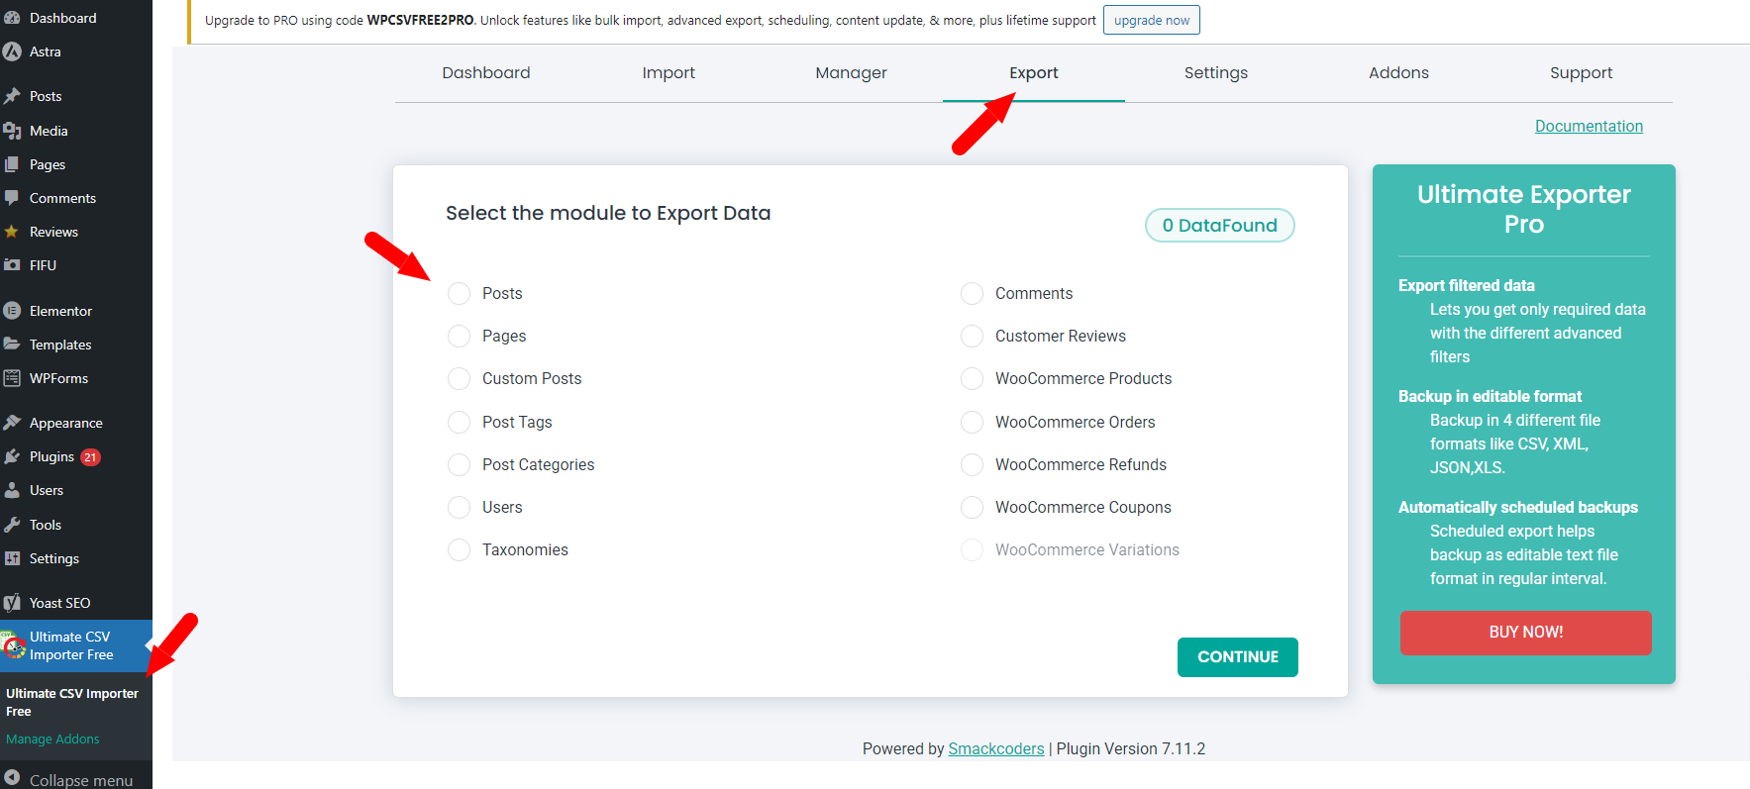Select the WooCommerce Coupons radio button
The image size is (1750, 789).
click(x=972, y=507)
